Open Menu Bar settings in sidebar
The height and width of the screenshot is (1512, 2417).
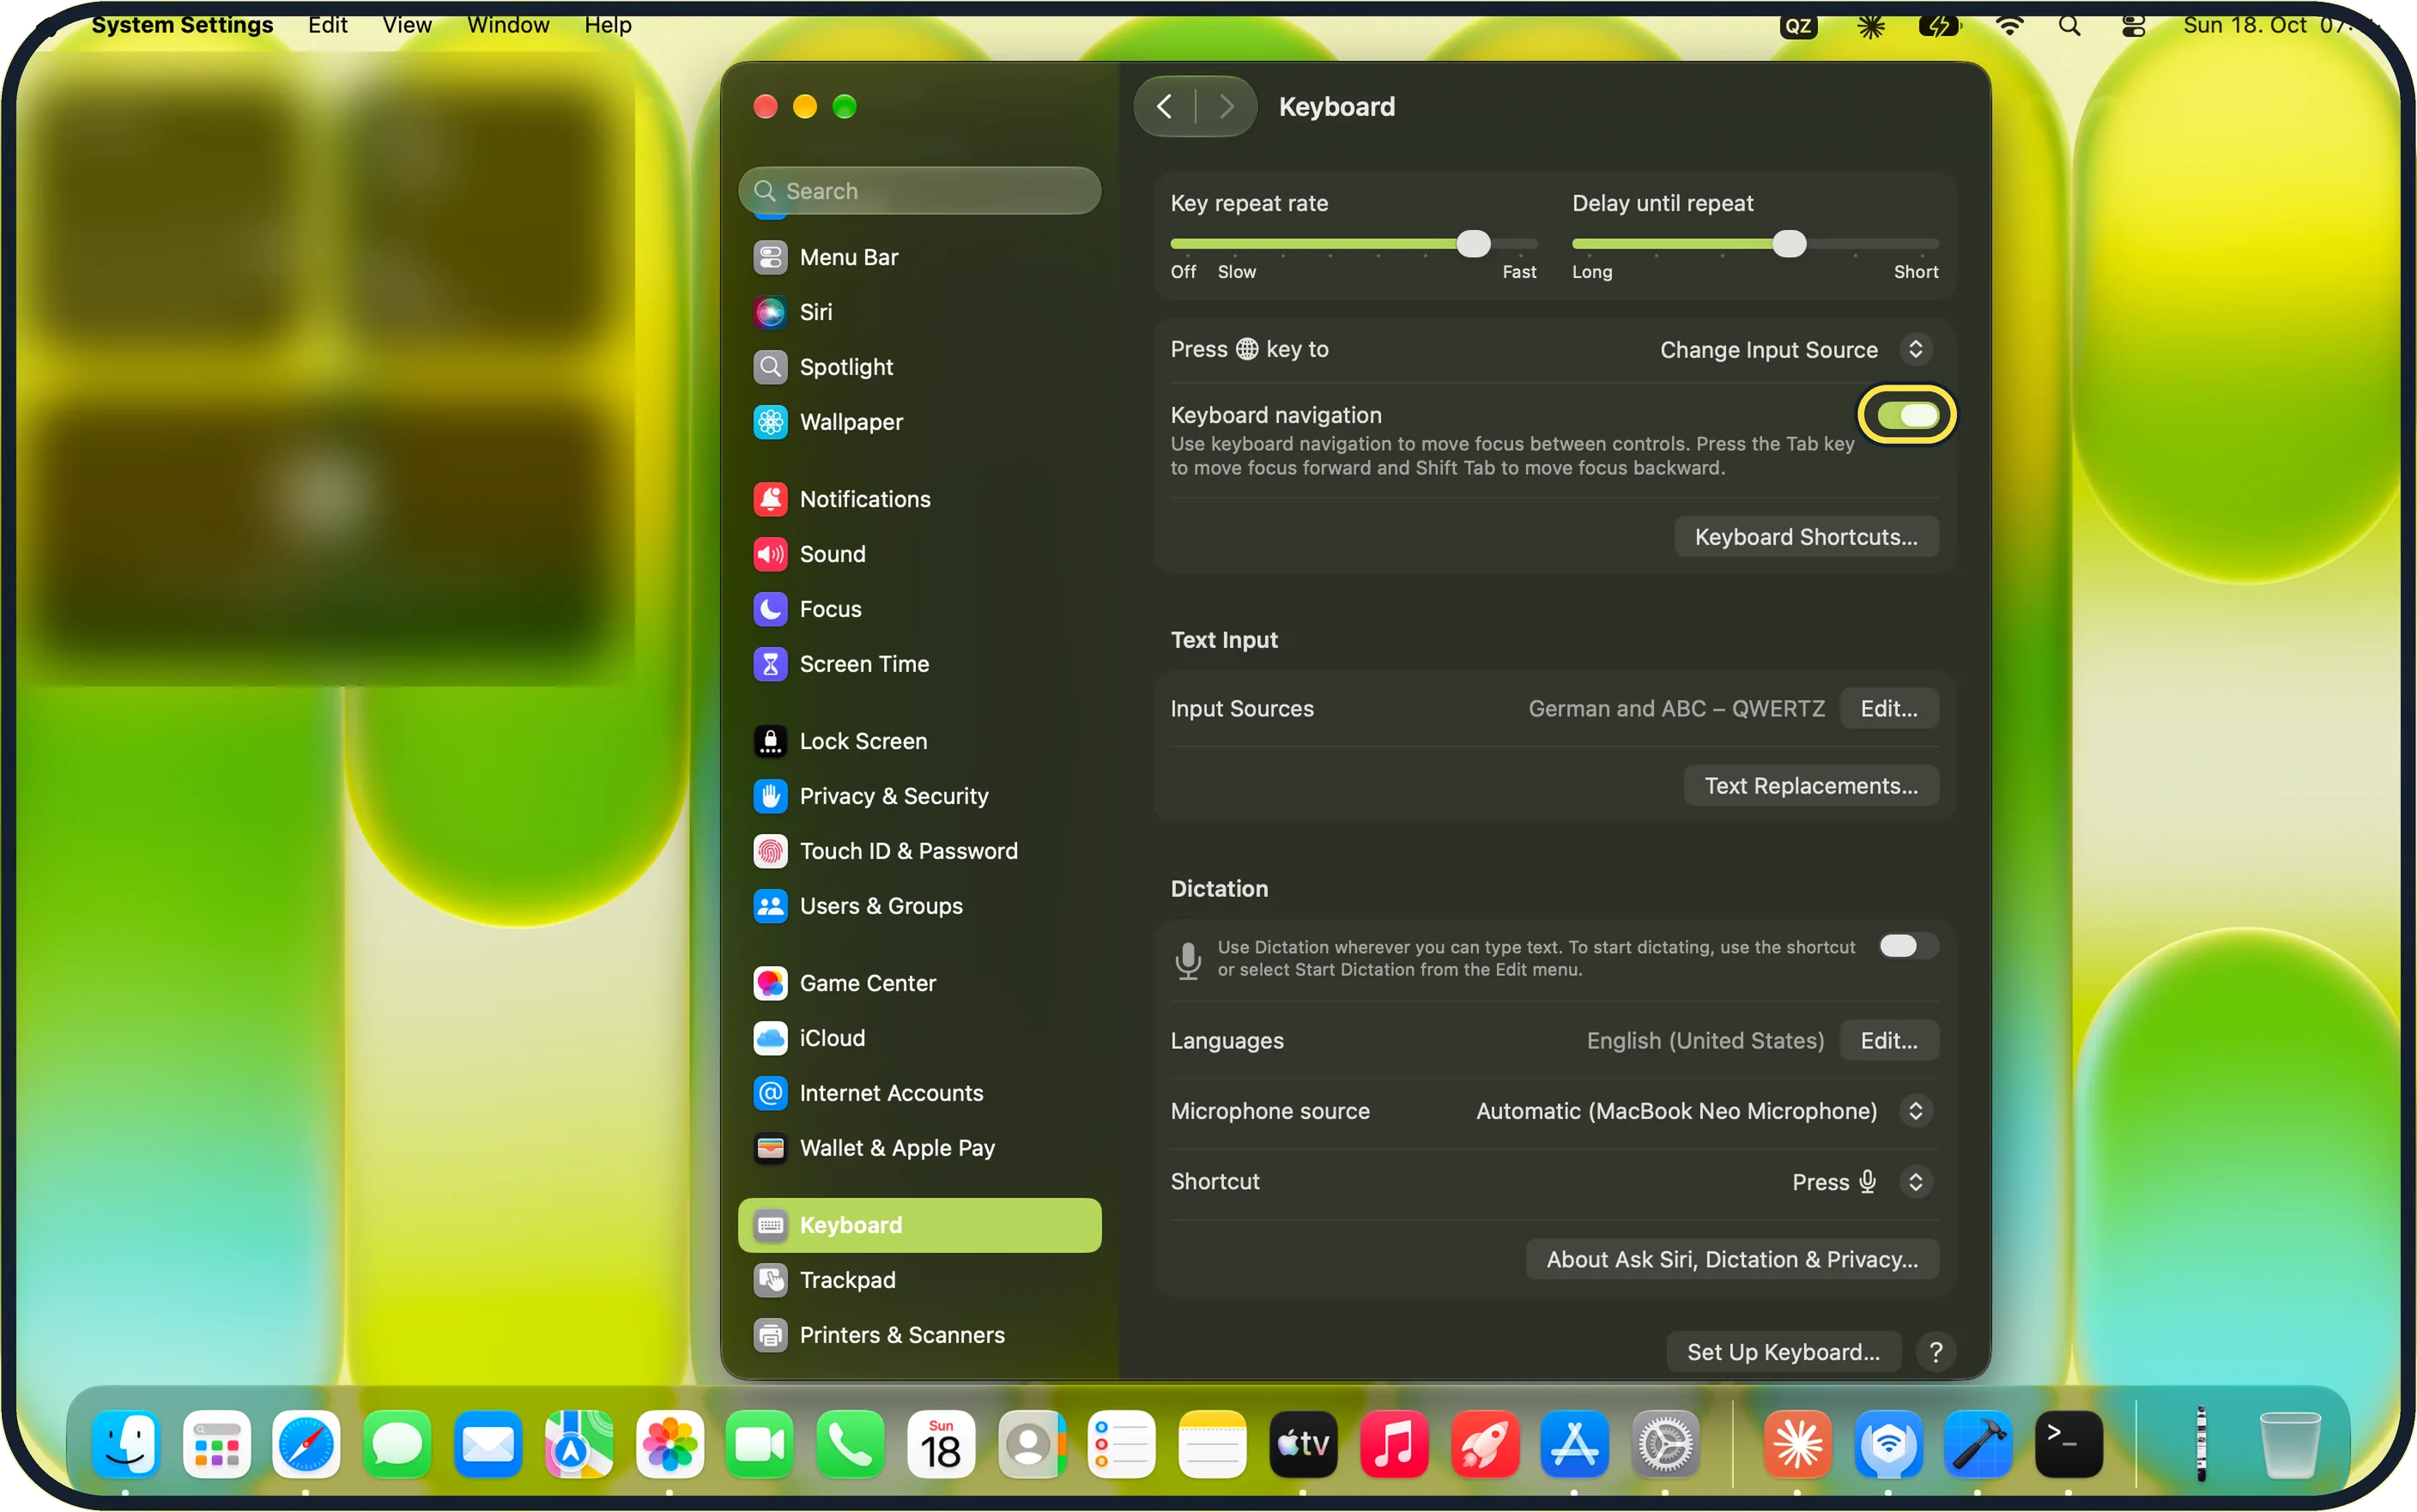[x=919, y=257]
